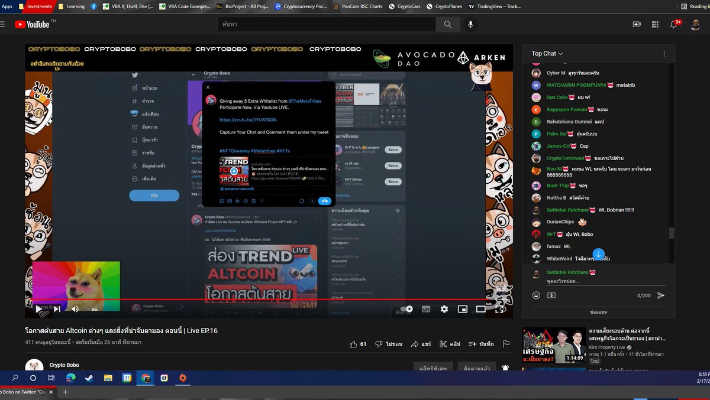Open the YouTube guide hamburger menu
Screen dimensions: 710x400
coord(2,24)
